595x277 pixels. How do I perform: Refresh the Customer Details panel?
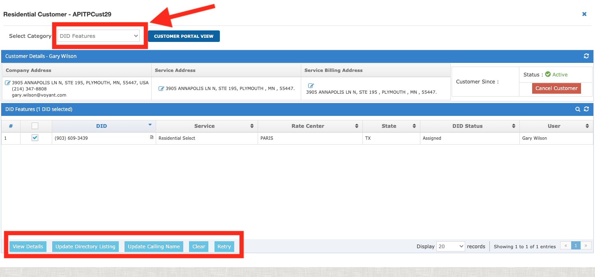click(586, 56)
